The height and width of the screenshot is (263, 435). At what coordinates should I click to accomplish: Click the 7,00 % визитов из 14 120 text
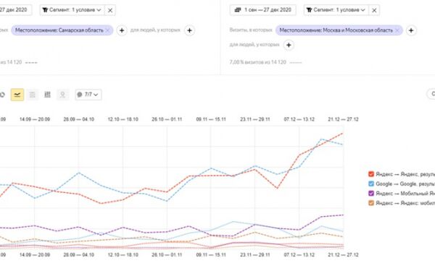(257, 62)
